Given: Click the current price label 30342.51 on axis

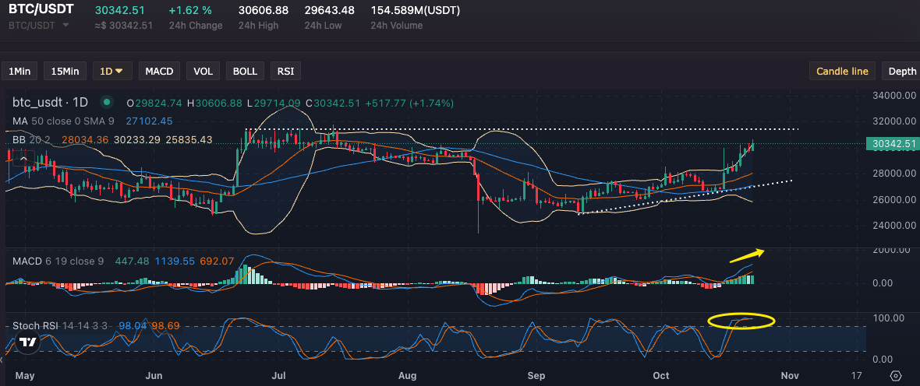Looking at the screenshot, I should (892, 144).
